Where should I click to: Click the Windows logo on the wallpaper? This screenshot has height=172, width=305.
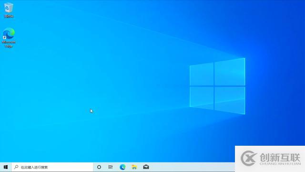217,86
